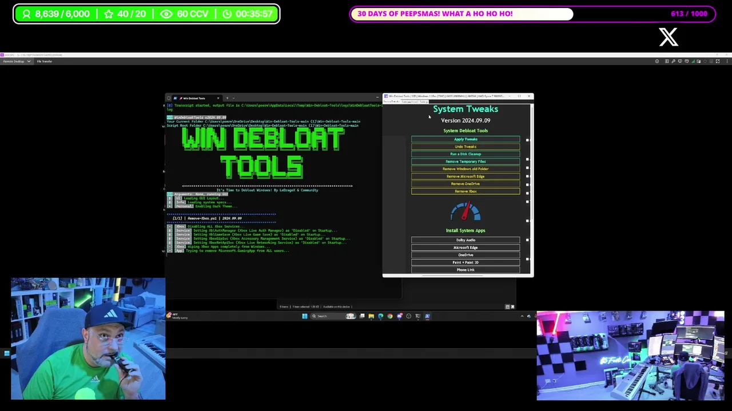The height and width of the screenshot is (411, 732).
Task: Click the Apply Tweaks button
Action: coord(466,139)
